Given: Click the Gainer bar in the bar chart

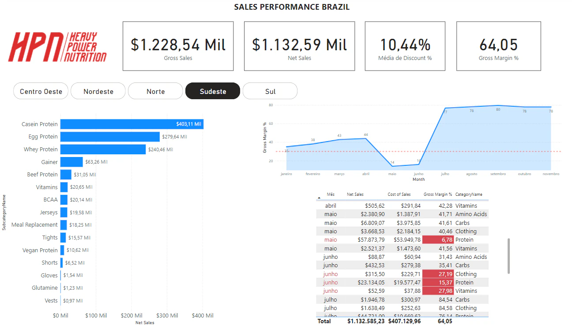Looking at the screenshot, I should click(71, 162).
